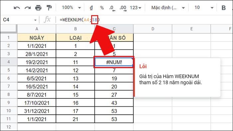Select the LOẠI header cell
This screenshot has width=233, height=131.
click(x=75, y=38)
